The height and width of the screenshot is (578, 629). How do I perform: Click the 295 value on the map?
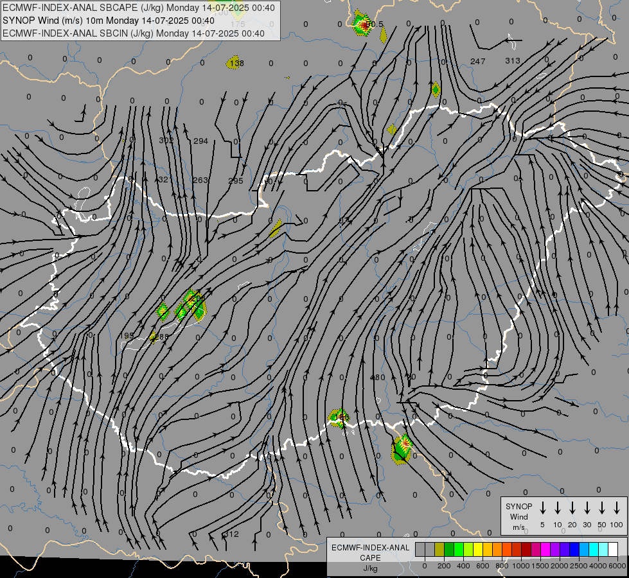pos(236,181)
